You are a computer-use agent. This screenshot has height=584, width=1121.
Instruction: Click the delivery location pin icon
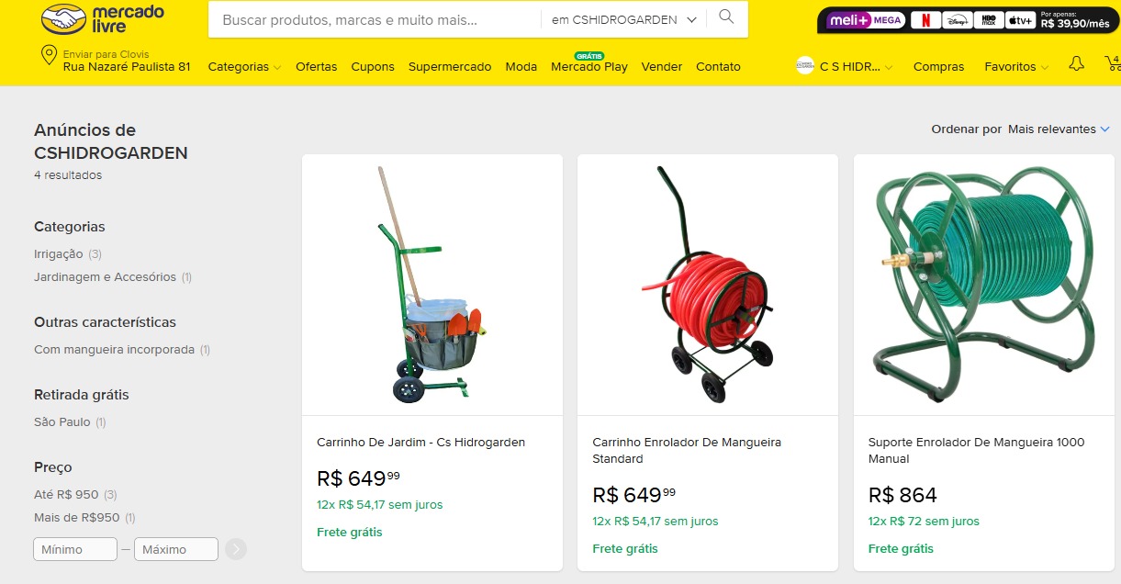50,56
